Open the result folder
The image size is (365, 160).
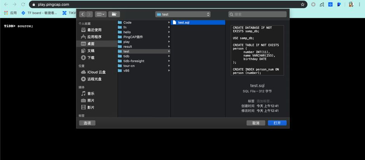click(144, 47)
